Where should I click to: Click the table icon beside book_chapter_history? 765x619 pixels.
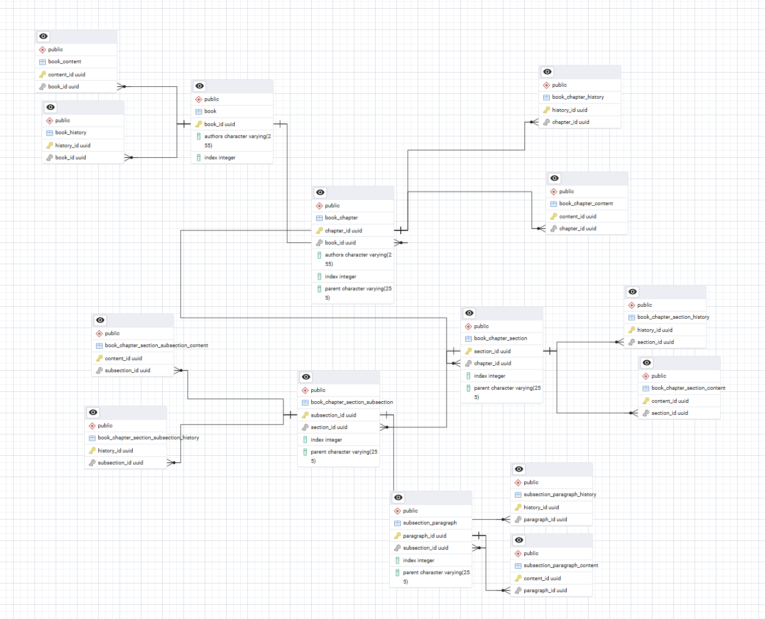pos(547,97)
